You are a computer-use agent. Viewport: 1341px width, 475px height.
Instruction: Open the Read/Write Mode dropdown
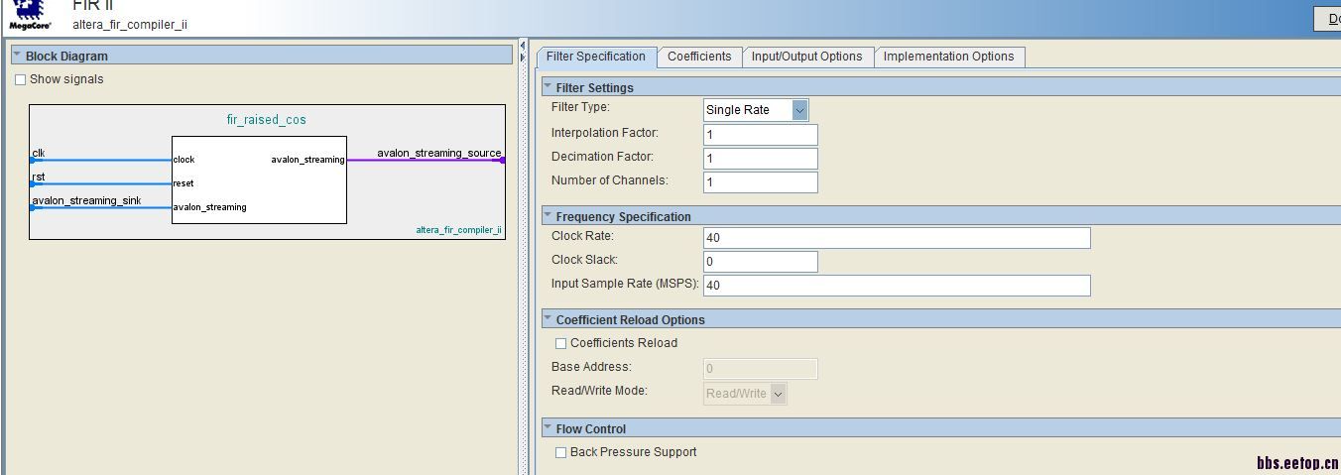[778, 395]
